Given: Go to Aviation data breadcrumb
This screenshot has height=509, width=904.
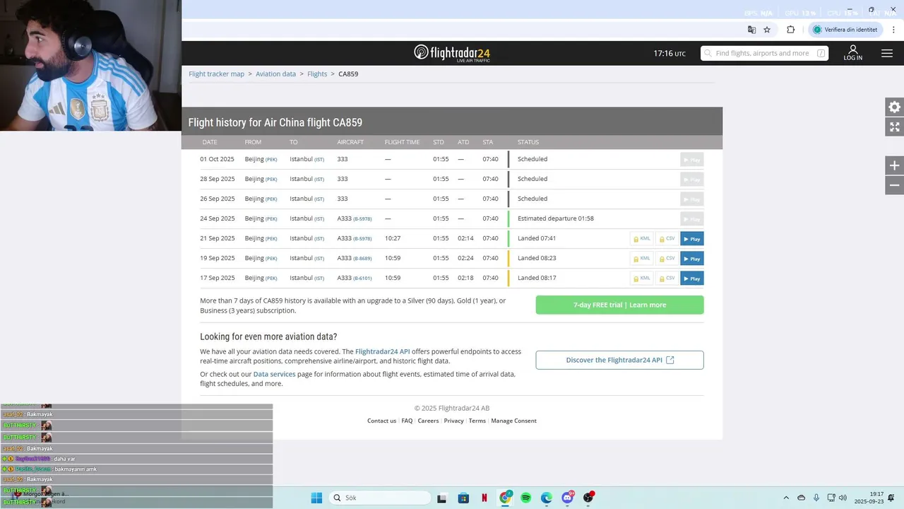Looking at the screenshot, I should click(x=275, y=74).
